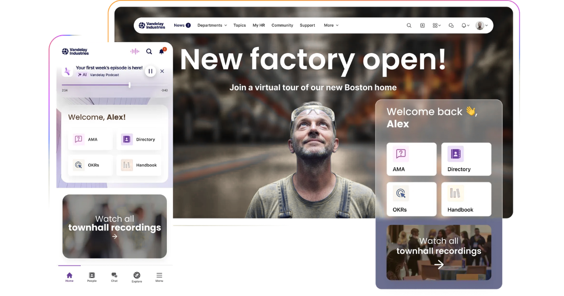Image resolution: width=564 pixels, height=296 pixels.
Task: Open search in the desktop navigation bar
Action: point(409,25)
